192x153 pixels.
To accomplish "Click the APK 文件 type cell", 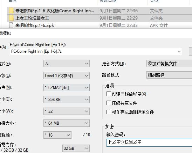I will pos(159,25).
